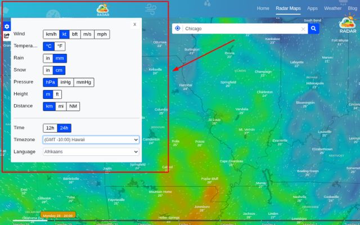Set snow unit to in

pyautogui.click(x=48, y=70)
